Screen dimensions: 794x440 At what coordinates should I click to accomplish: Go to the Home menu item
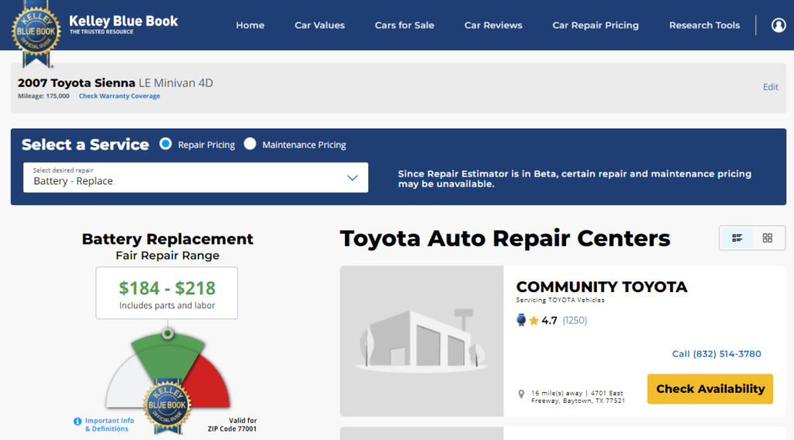click(x=250, y=26)
